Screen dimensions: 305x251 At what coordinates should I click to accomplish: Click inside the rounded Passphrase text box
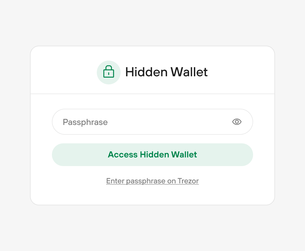coord(152,122)
